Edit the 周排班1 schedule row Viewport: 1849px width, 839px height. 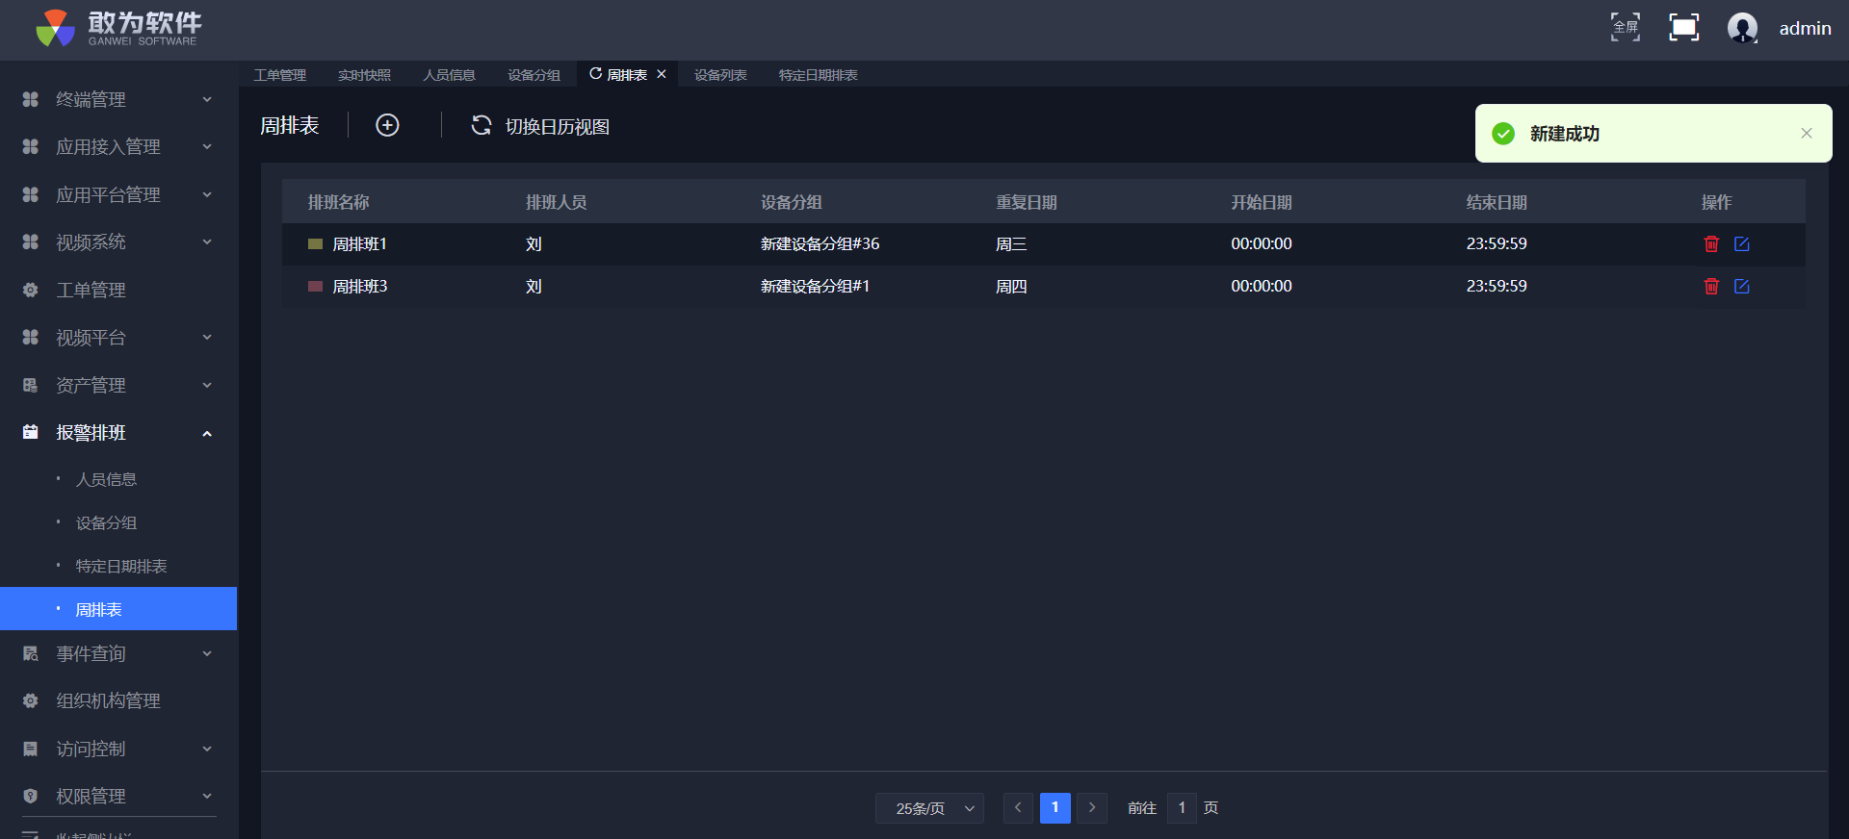(x=1742, y=244)
